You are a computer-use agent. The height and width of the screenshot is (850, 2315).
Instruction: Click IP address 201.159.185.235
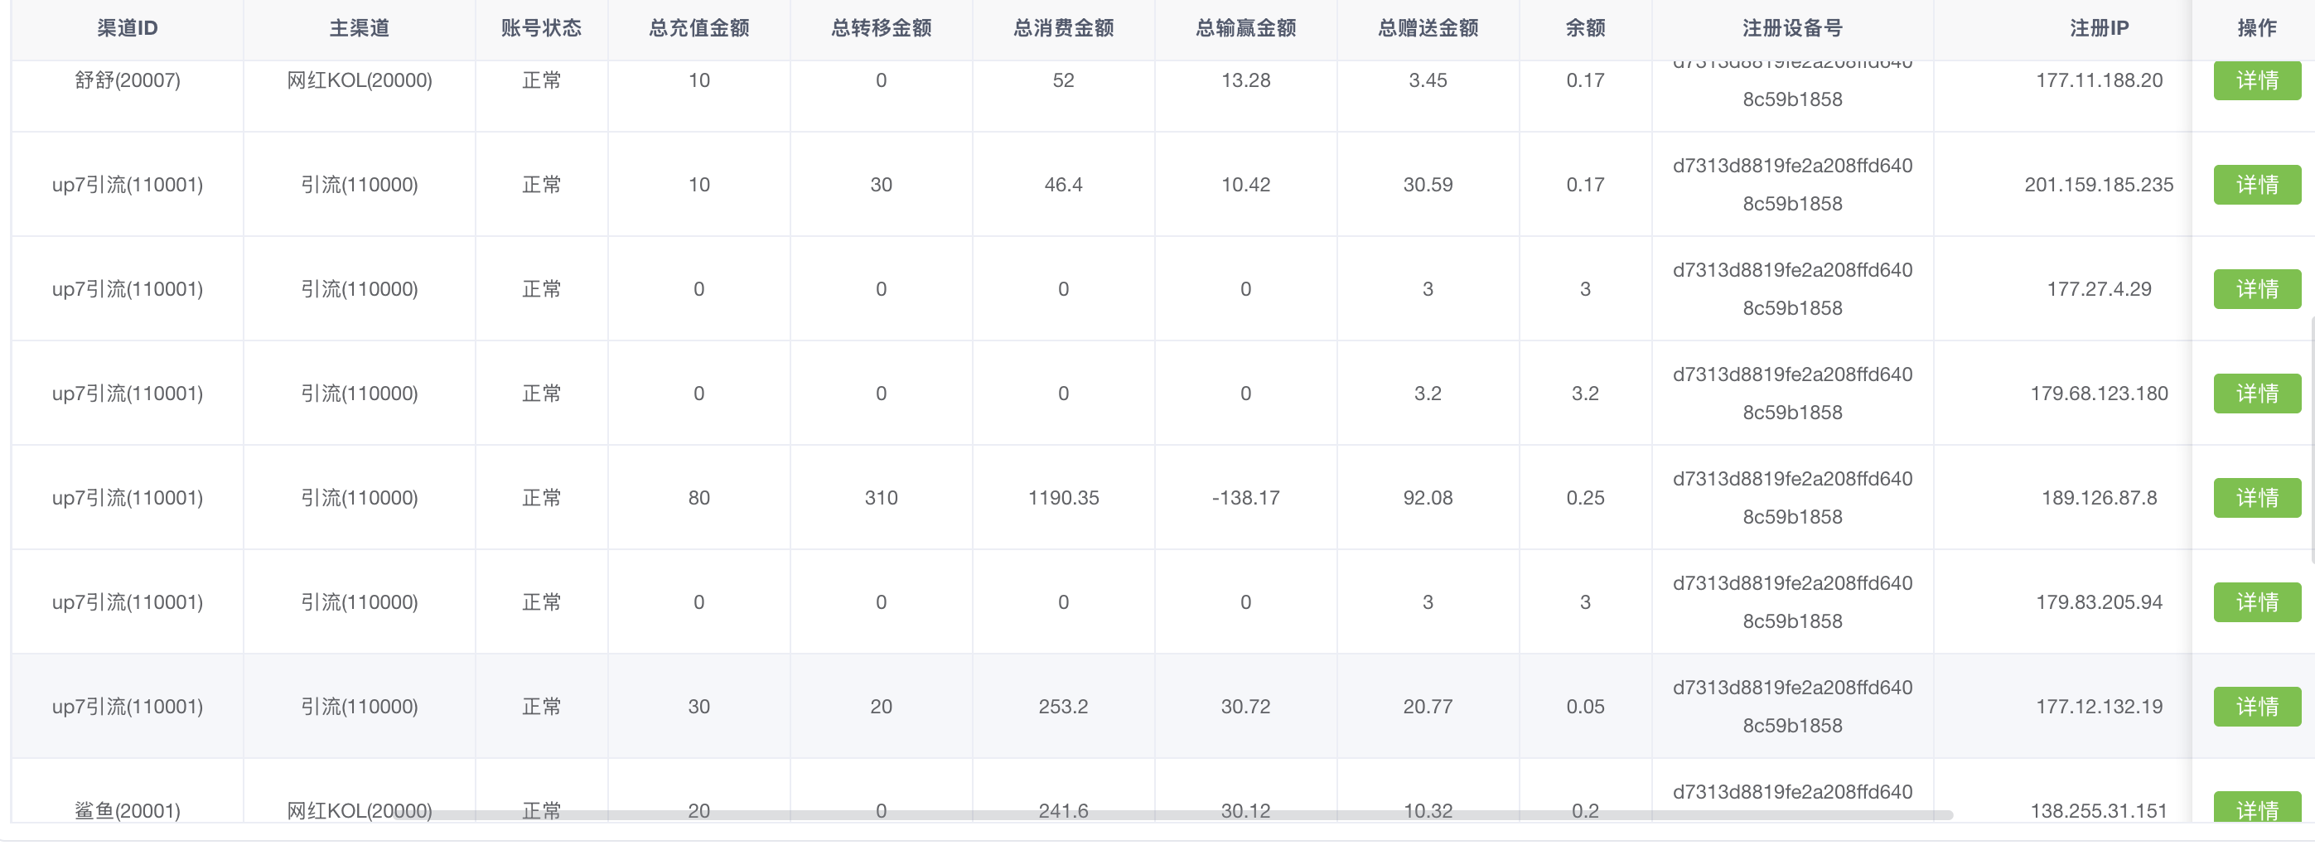(x=2100, y=184)
